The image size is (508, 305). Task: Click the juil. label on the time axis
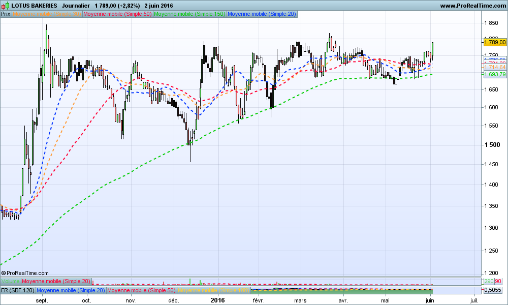[474, 300]
